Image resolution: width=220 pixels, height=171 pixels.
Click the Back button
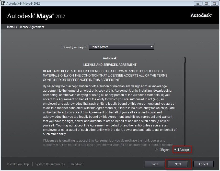(x=155, y=164)
